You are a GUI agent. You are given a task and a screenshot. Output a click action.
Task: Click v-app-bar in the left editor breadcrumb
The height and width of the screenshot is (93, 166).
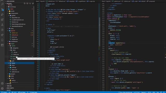(x=91, y=1)
